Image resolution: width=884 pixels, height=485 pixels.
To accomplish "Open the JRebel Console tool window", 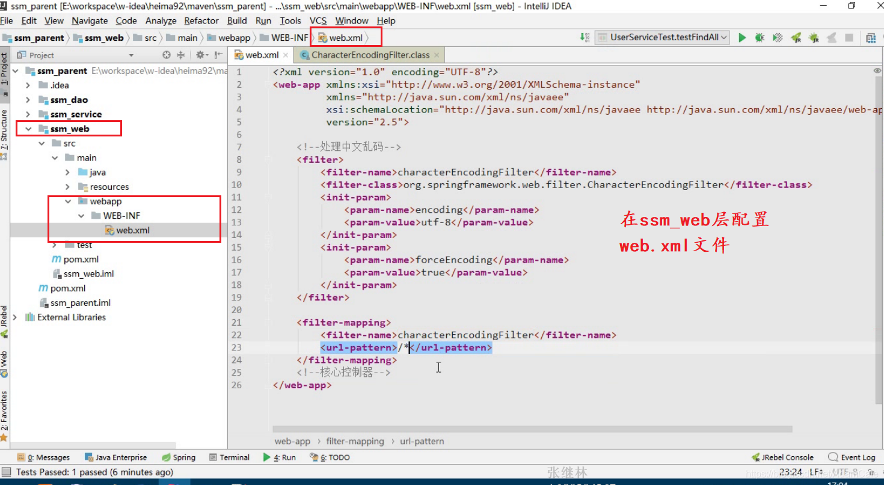I will pos(782,457).
